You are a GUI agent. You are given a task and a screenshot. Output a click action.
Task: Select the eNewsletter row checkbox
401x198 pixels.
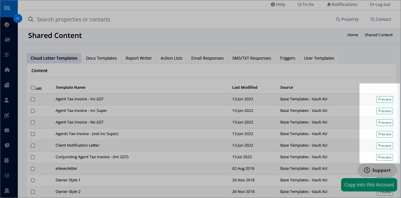[33, 169]
